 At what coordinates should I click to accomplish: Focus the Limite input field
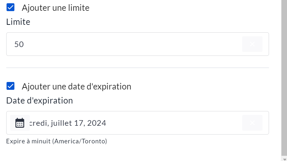(x=124, y=44)
